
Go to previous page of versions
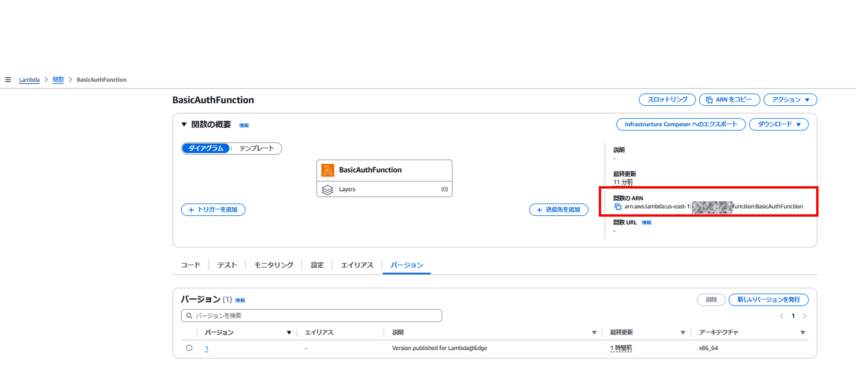tap(782, 316)
